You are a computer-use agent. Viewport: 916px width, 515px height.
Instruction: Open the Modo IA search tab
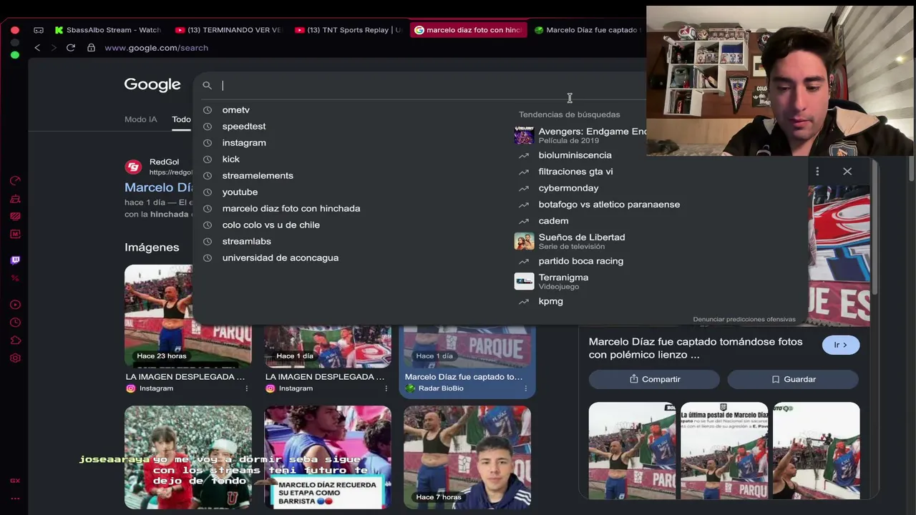(141, 119)
